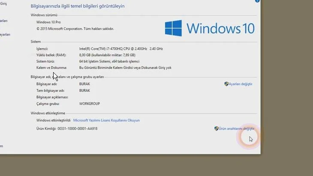The height and width of the screenshot is (176, 313).
Task: Click the 2015 Microsoft Corporation copyright text
Action: pyautogui.click(x=75, y=29)
